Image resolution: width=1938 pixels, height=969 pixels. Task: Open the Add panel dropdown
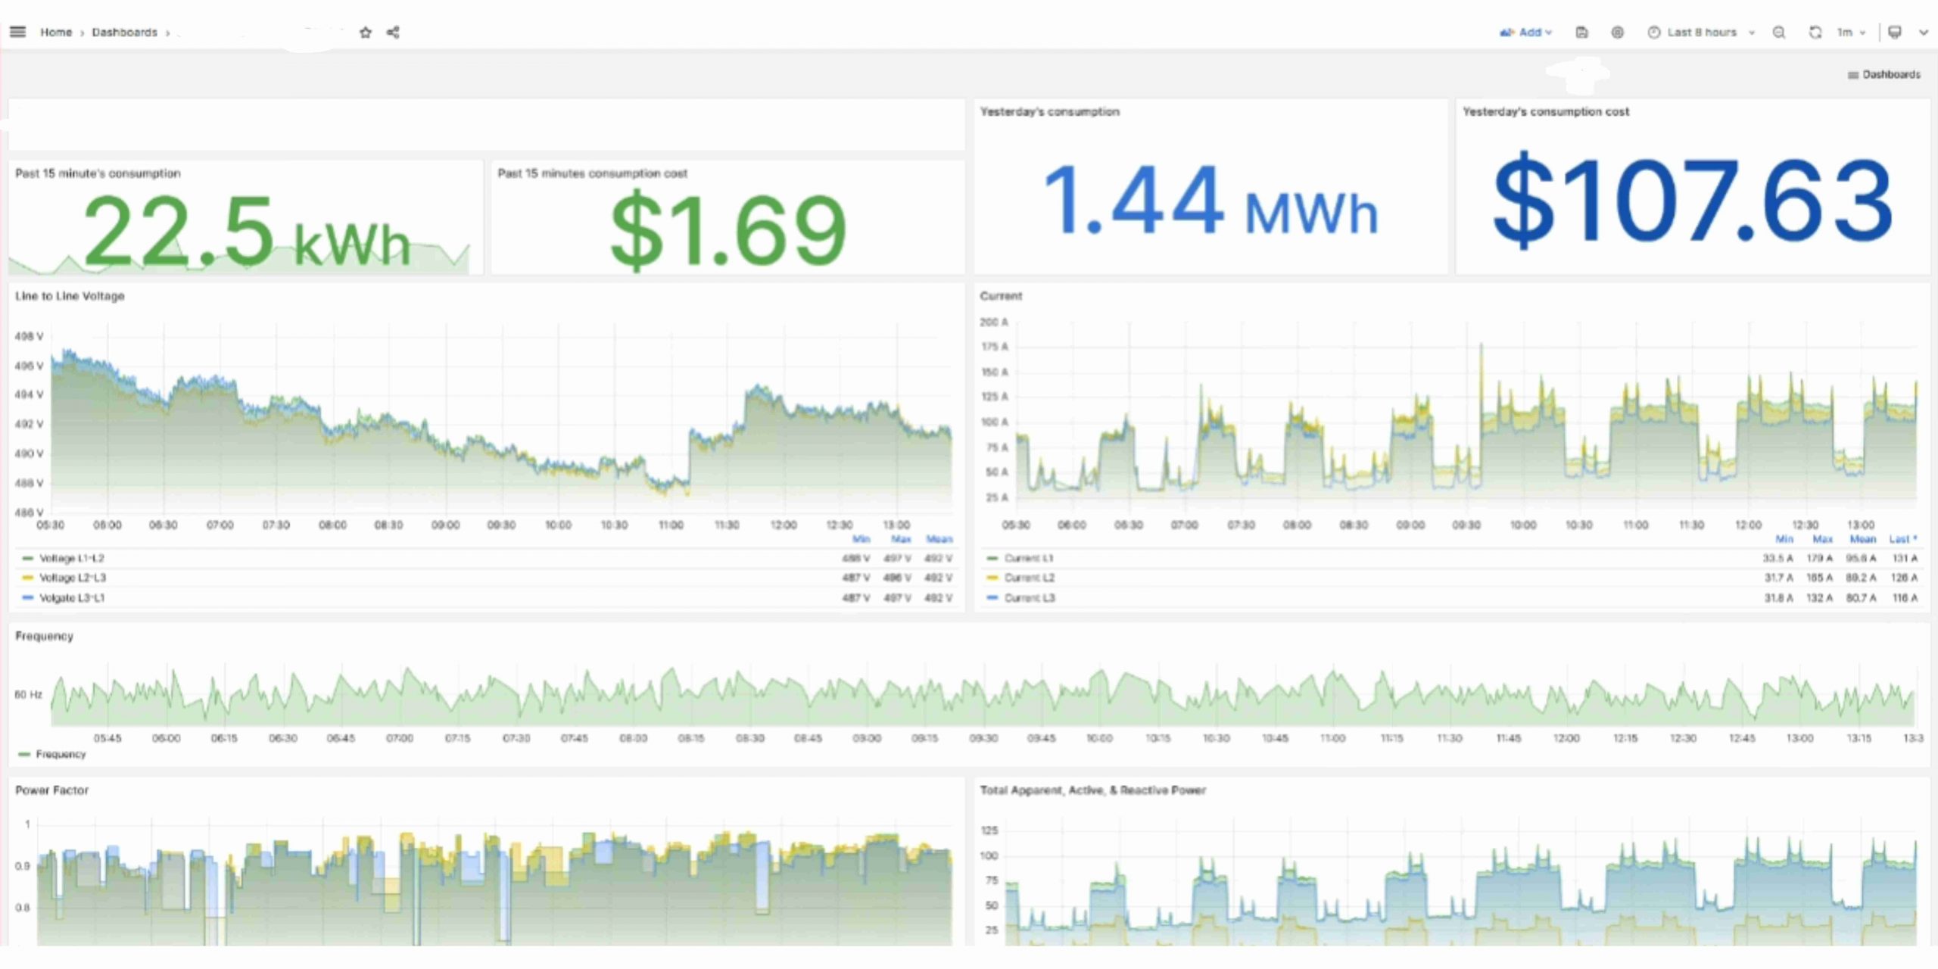[x=1526, y=33]
